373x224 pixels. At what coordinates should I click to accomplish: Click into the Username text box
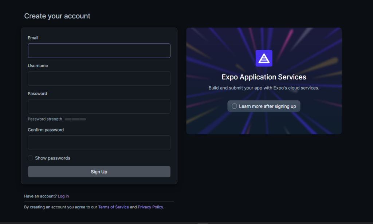pos(99,78)
